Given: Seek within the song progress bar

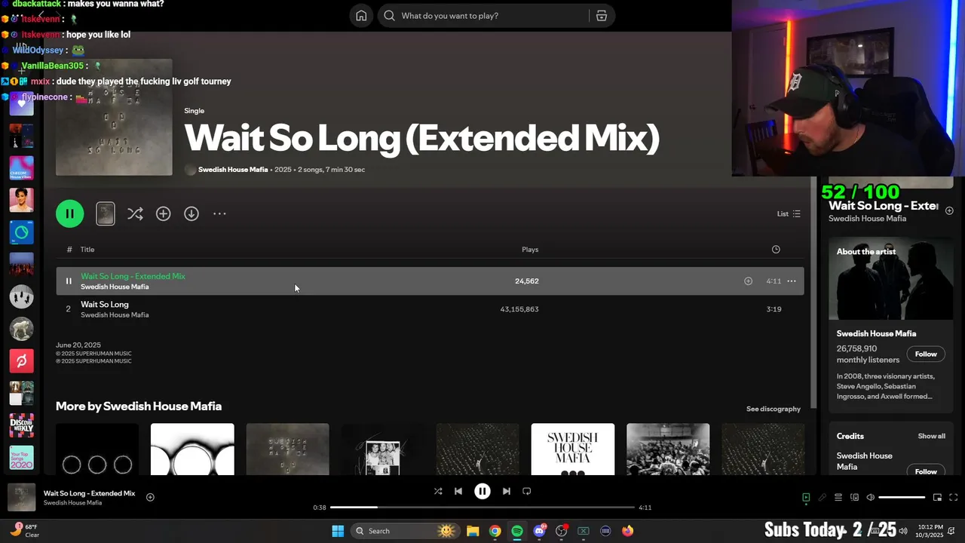Looking at the screenshot, I should click(x=482, y=508).
